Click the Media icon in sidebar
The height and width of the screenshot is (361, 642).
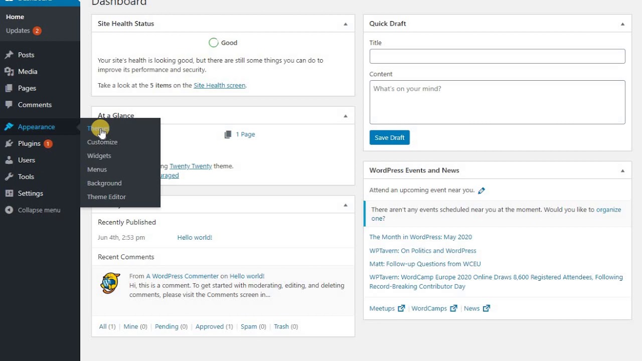[9, 72]
